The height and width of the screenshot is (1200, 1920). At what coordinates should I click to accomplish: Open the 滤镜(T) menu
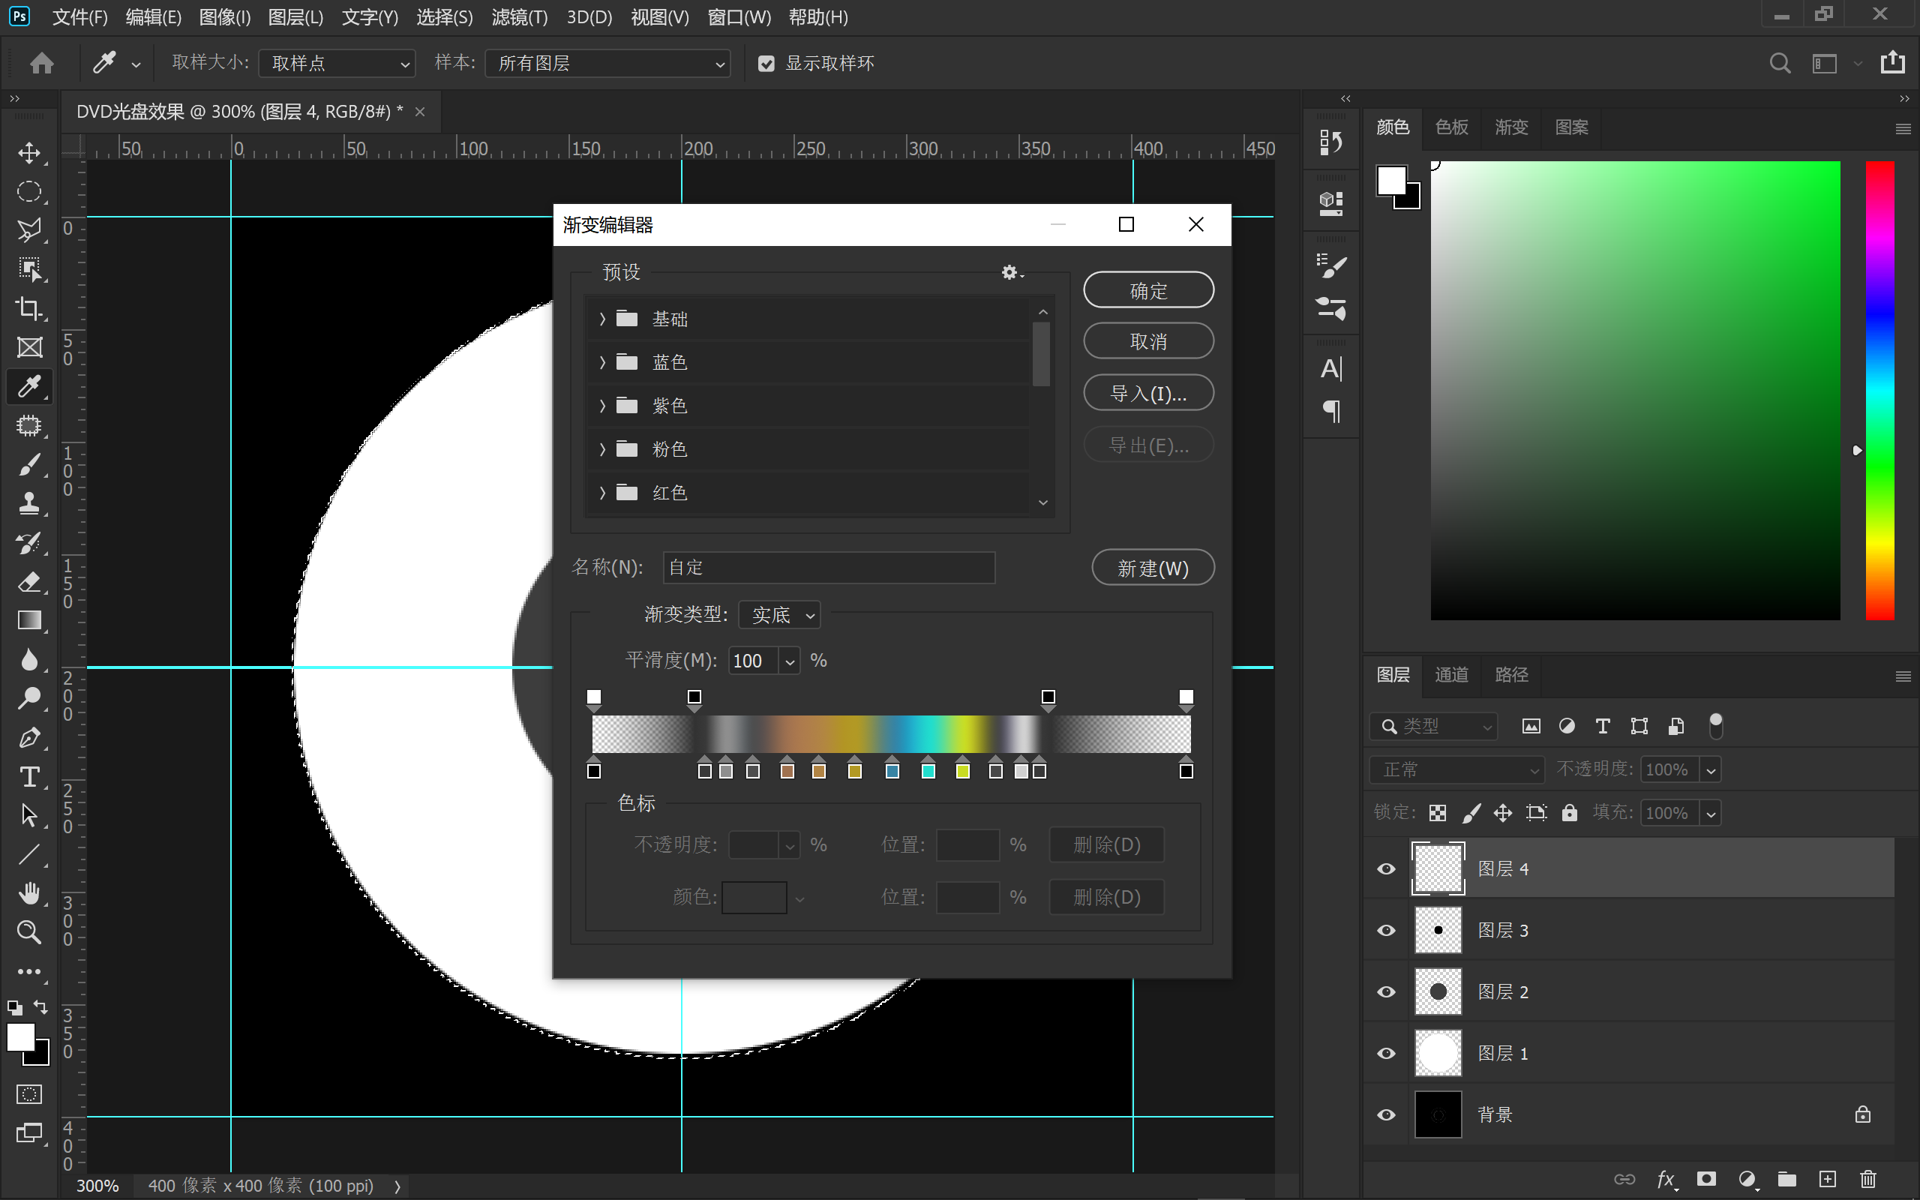519,17
